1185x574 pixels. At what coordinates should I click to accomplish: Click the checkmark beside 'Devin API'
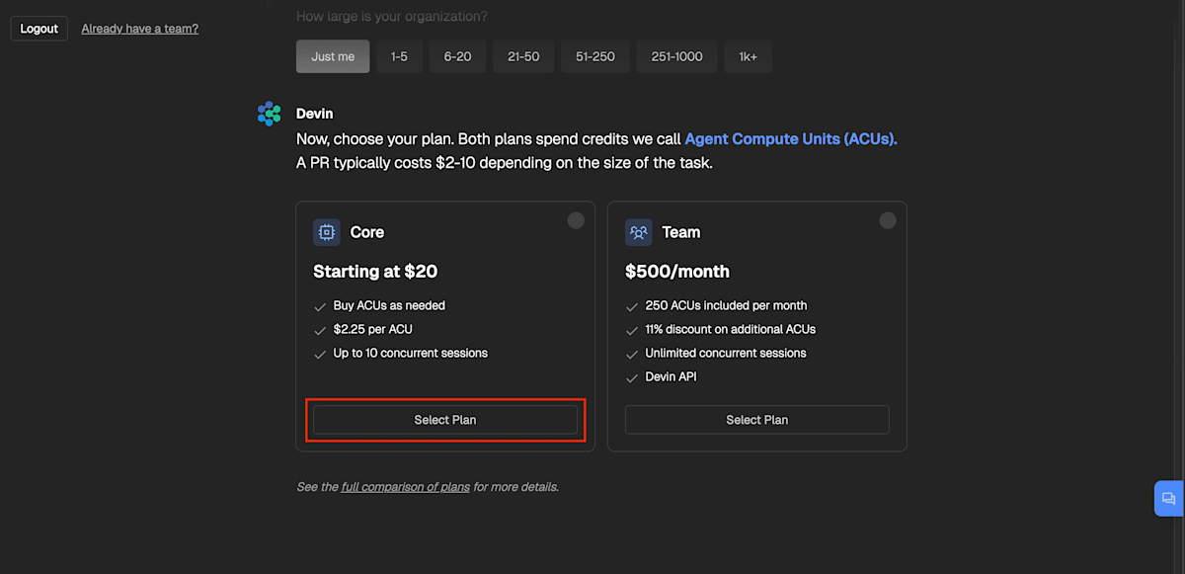tap(632, 378)
